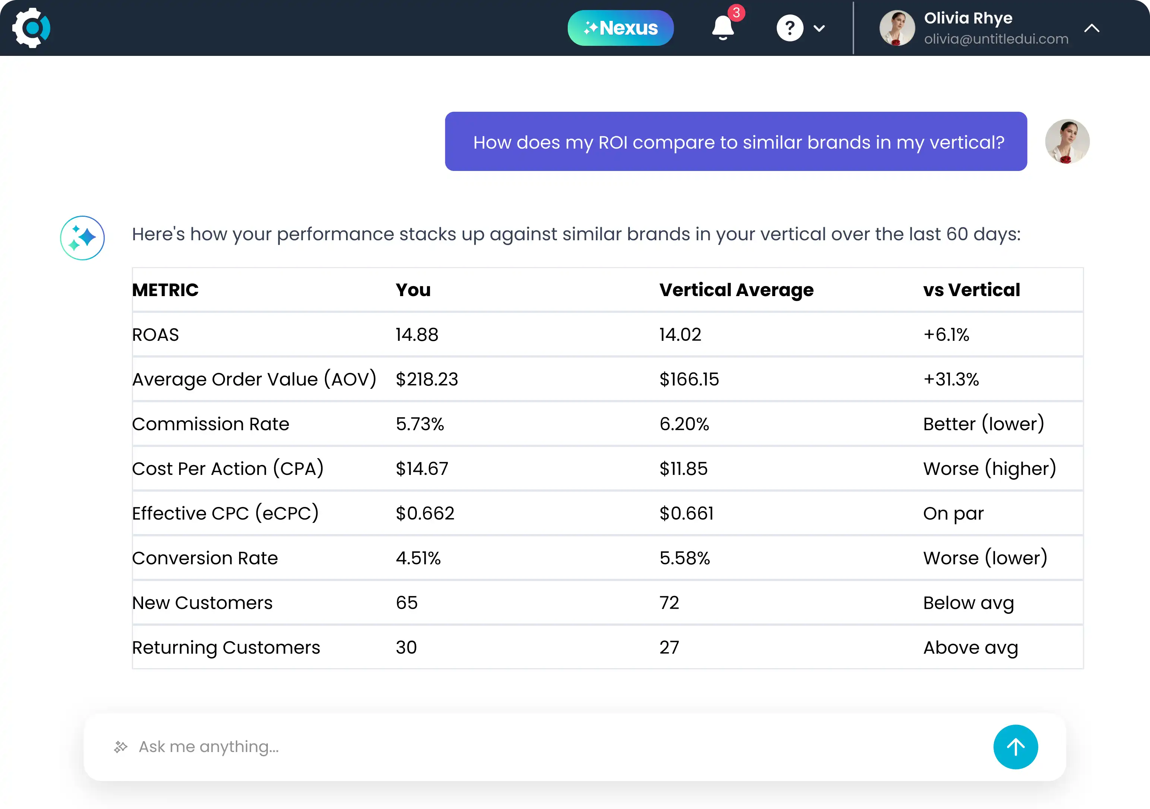
Task: Select the ROI comparison question bubble
Action: 736,142
